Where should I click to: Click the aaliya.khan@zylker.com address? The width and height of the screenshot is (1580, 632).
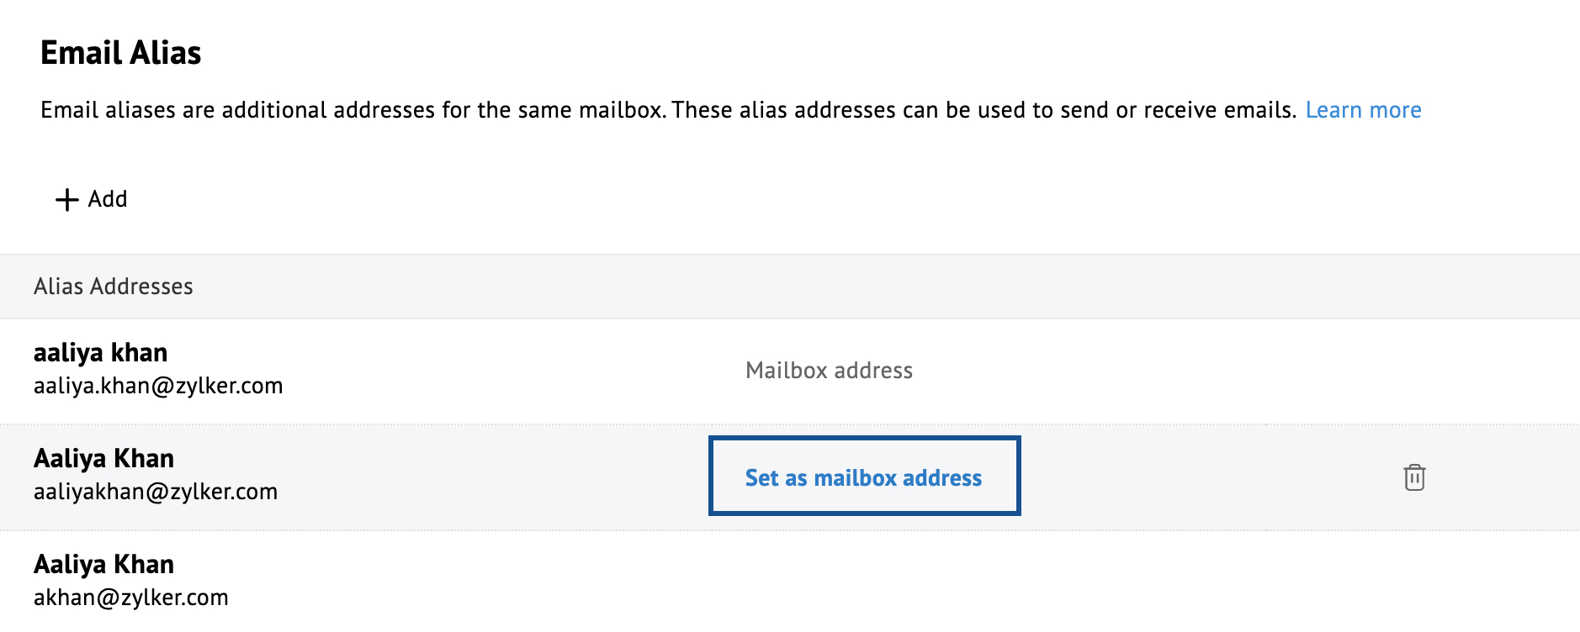coord(158,386)
